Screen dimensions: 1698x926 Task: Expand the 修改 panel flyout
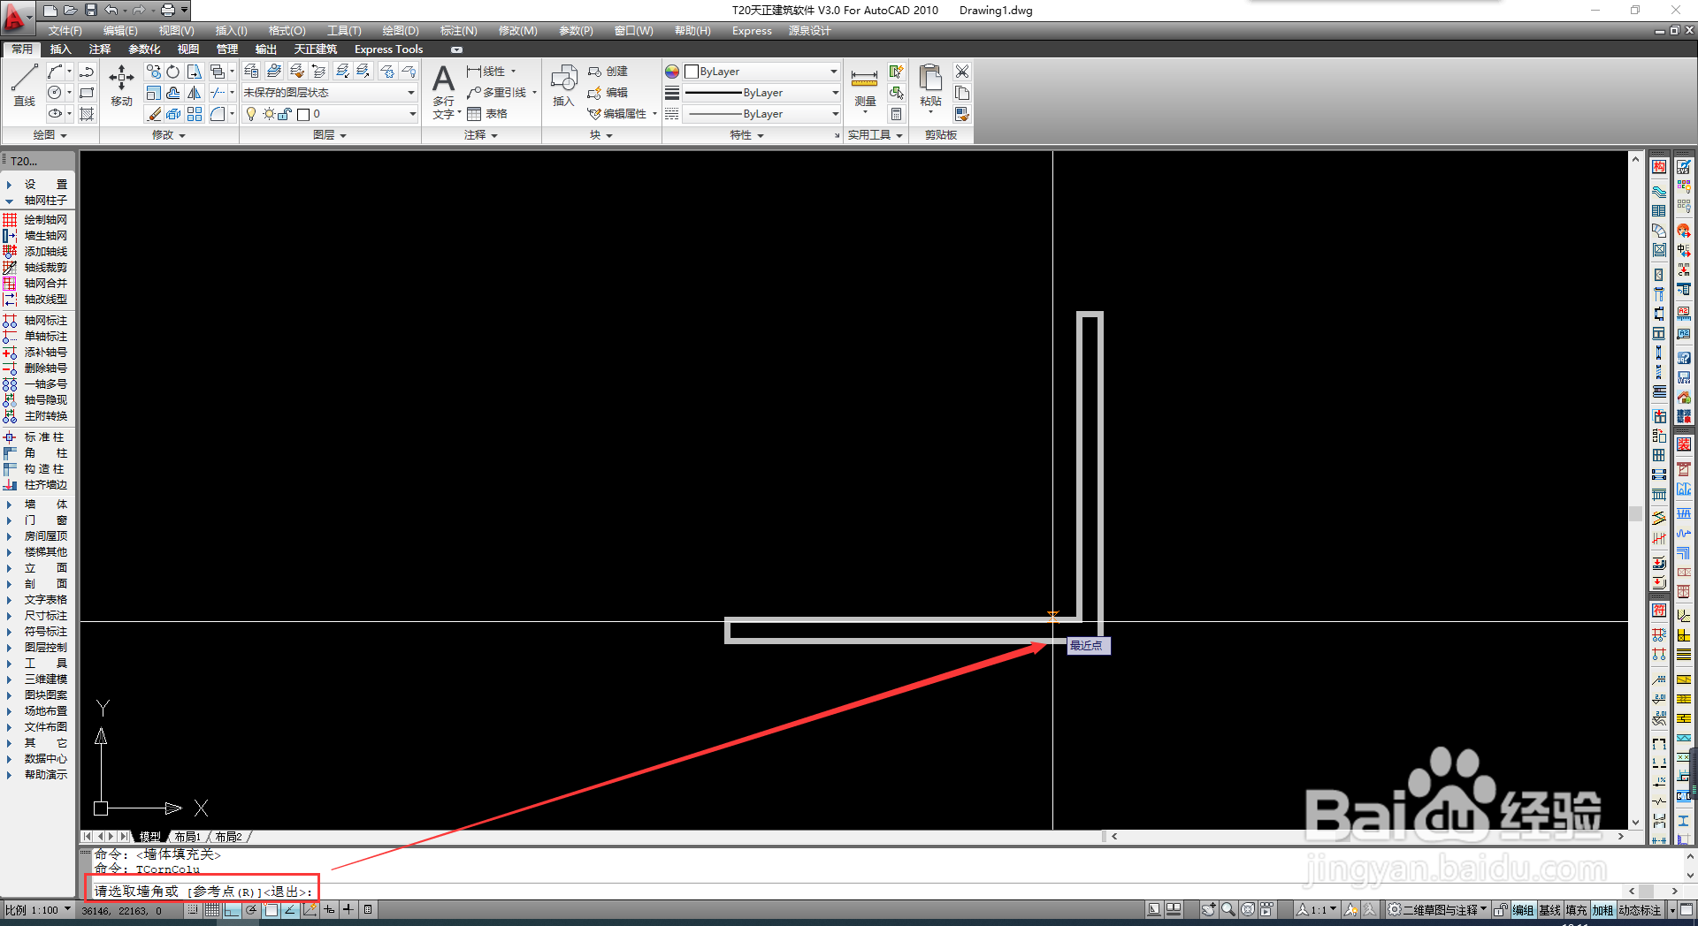point(168,135)
